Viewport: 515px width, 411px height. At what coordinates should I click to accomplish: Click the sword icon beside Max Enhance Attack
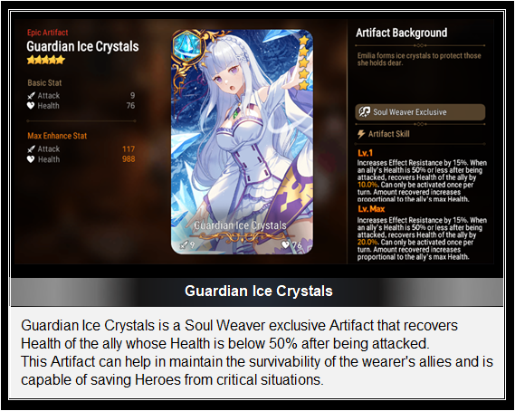(31, 149)
